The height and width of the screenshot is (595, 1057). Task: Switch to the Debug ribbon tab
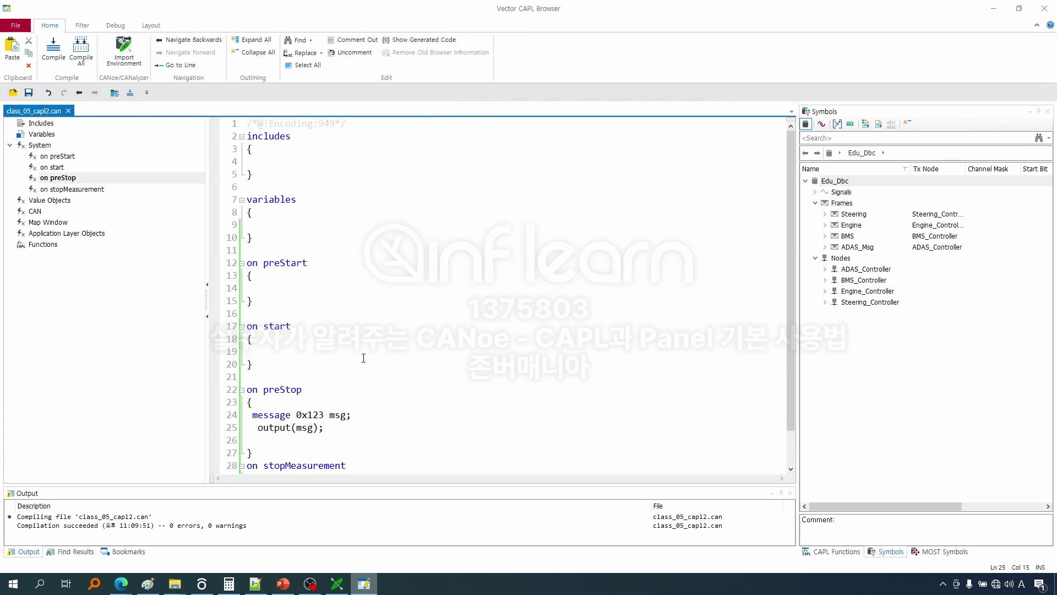tap(115, 25)
